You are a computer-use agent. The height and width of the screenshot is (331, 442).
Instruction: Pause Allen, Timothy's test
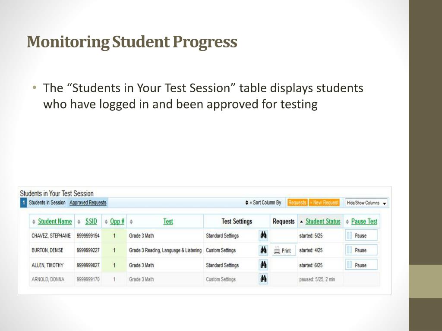pos(361,265)
